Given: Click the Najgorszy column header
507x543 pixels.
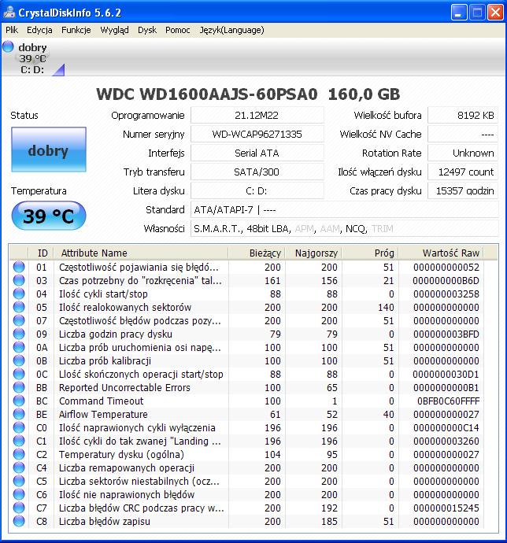Looking at the screenshot, I should pyautogui.click(x=313, y=253).
